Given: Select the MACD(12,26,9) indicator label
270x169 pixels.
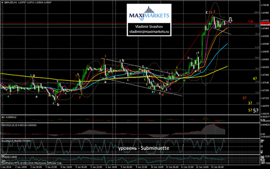Looking at the screenshot, I should 19,125.
